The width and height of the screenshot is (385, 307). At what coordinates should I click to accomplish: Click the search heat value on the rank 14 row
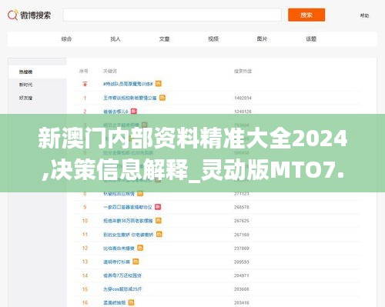[242, 275]
